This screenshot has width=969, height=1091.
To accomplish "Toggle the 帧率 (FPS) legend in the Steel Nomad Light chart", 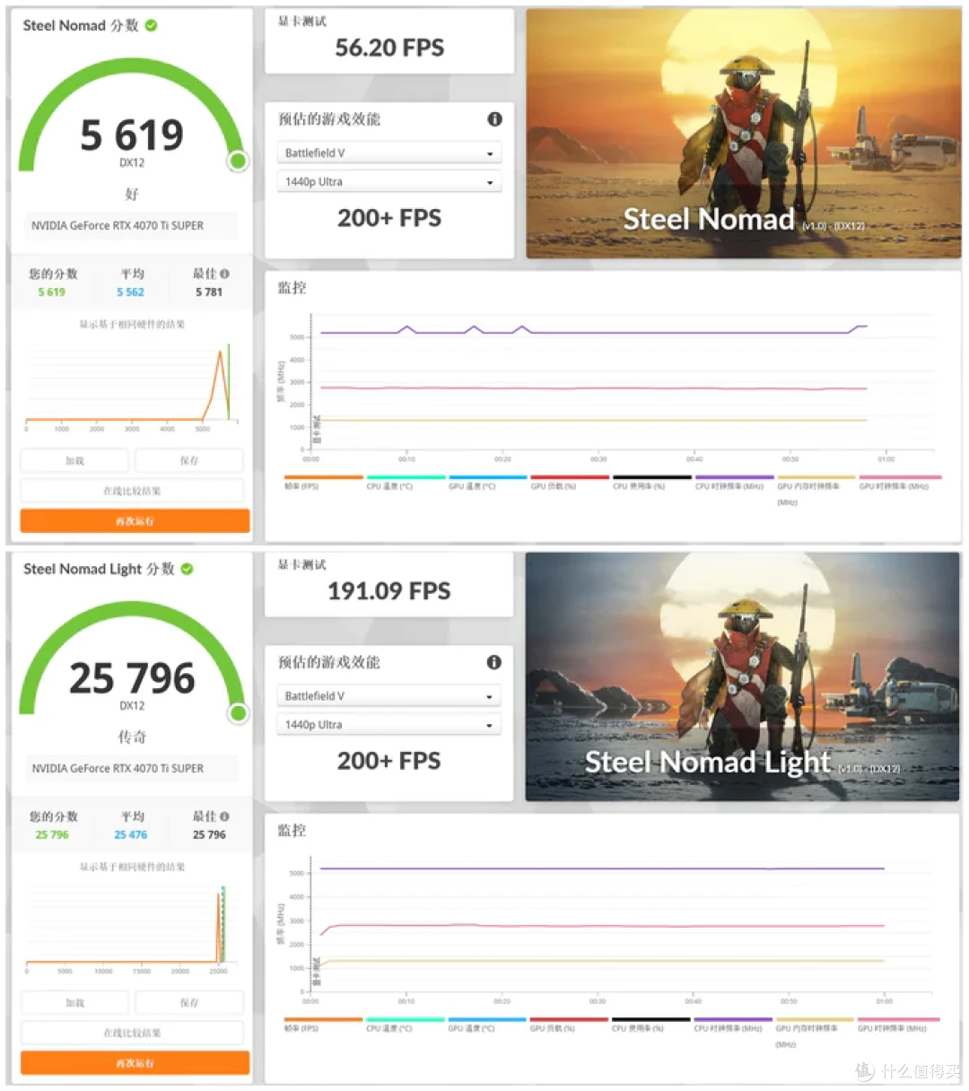I will point(323,1025).
